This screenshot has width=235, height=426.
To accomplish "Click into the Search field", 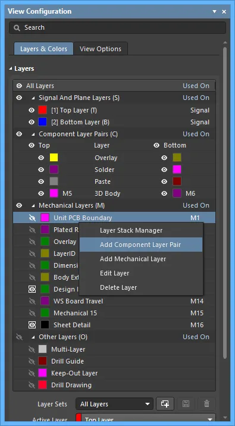I will 118,28.
